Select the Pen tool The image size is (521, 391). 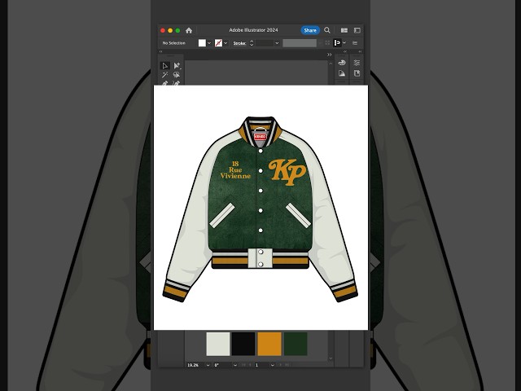coord(164,83)
